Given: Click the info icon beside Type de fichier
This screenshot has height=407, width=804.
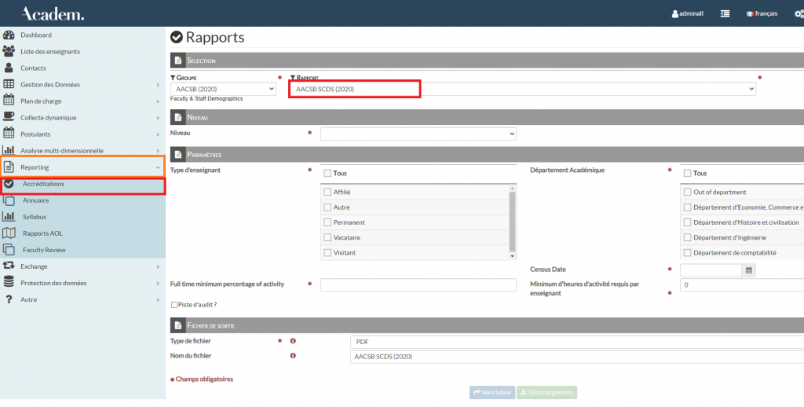Looking at the screenshot, I should pyautogui.click(x=293, y=341).
